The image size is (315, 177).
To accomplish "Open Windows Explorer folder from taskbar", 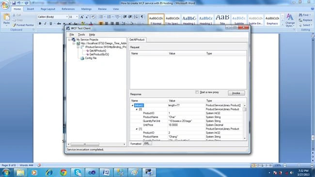I will pos(20,172).
